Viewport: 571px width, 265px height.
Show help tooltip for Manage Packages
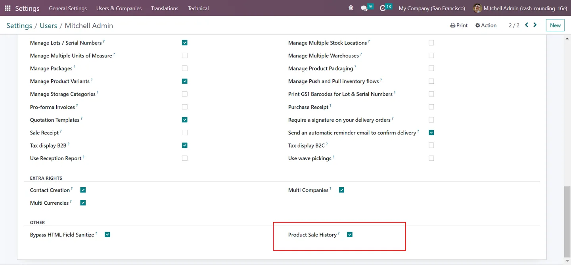coord(75,67)
